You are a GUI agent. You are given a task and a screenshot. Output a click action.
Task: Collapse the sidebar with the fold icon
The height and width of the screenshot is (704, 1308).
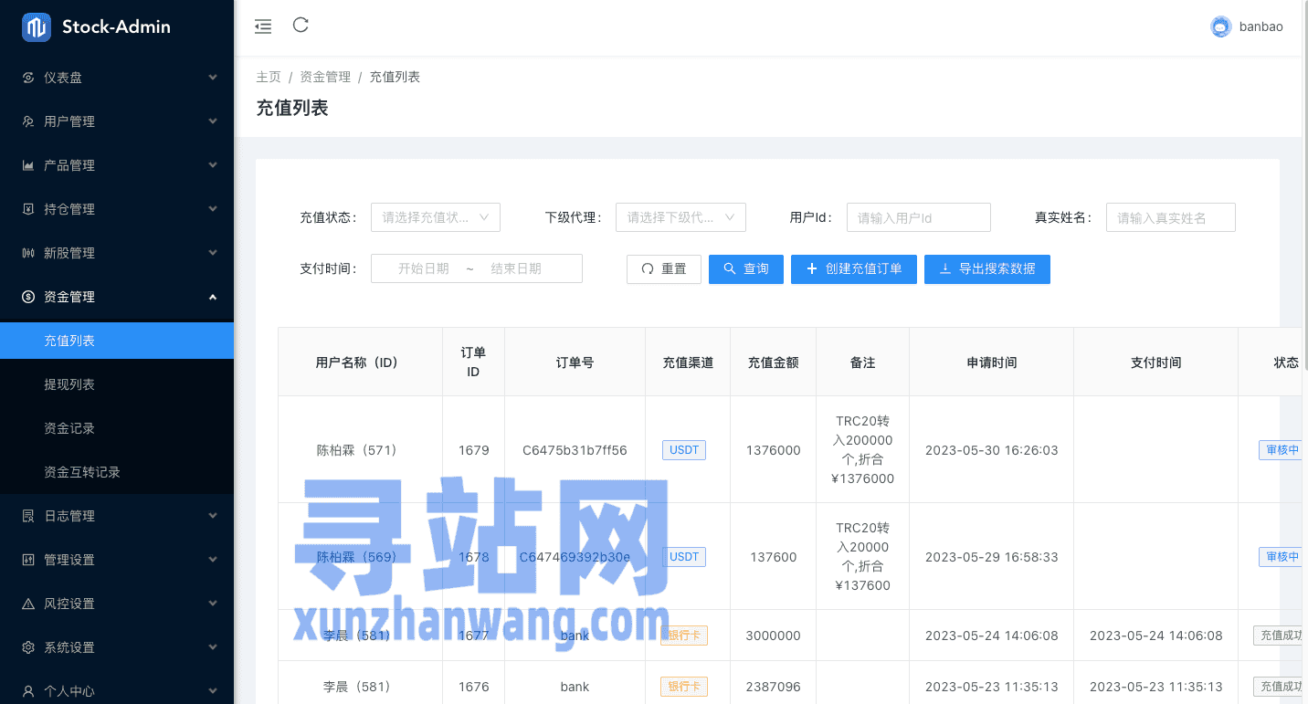(263, 26)
